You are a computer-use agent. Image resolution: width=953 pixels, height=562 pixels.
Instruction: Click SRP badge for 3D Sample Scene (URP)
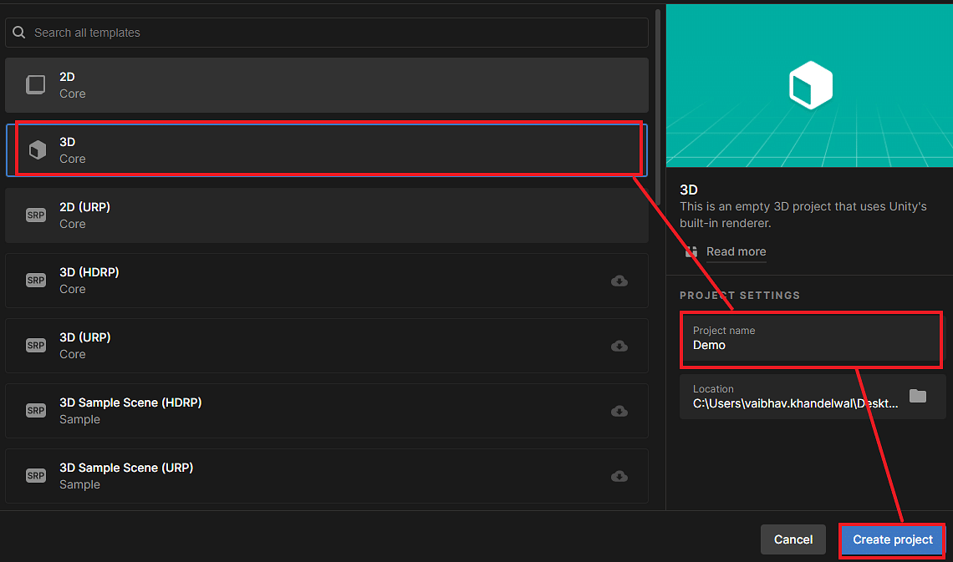click(36, 476)
